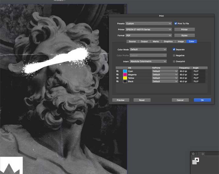The height and width of the screenshot is (174, 219).
Task: Switch to the Source tab
Action: (132, 41)
